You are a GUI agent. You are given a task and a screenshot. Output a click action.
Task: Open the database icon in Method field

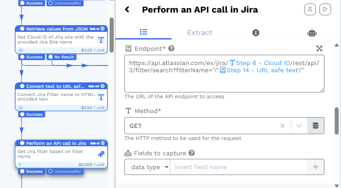click(315, 126)
